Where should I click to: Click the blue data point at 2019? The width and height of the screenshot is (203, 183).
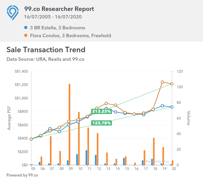[162, 106]
